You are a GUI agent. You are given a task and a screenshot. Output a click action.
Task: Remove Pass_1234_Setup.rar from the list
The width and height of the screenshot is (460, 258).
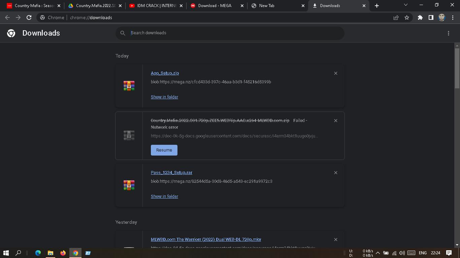(x=335, y=173)
